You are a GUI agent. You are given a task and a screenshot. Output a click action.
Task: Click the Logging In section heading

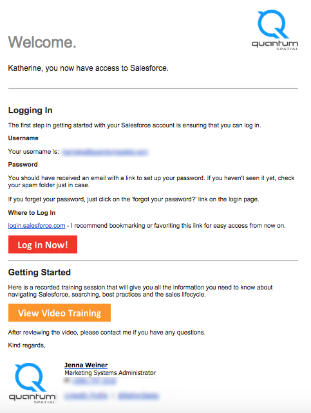(30, 110)
